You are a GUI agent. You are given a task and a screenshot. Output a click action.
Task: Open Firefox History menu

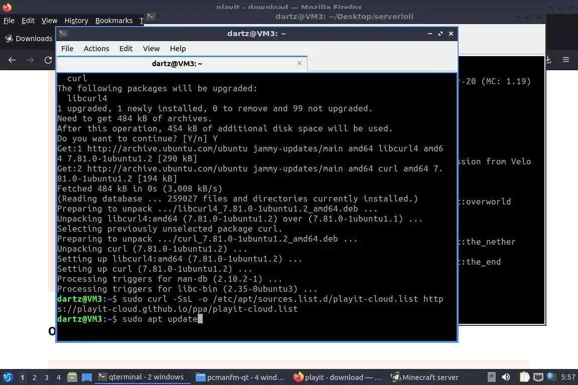coord(76,21)
